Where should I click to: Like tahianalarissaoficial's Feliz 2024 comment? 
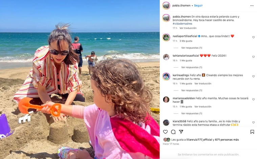(x=253, y=57)
